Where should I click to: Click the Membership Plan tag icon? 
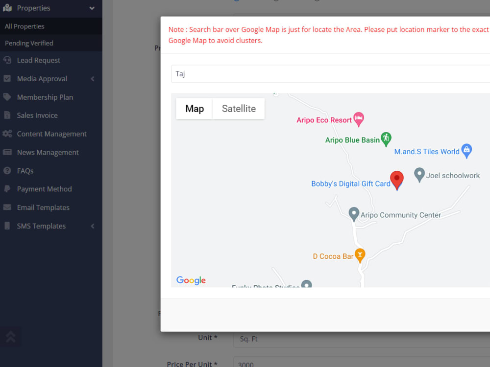tap(7, 97)
